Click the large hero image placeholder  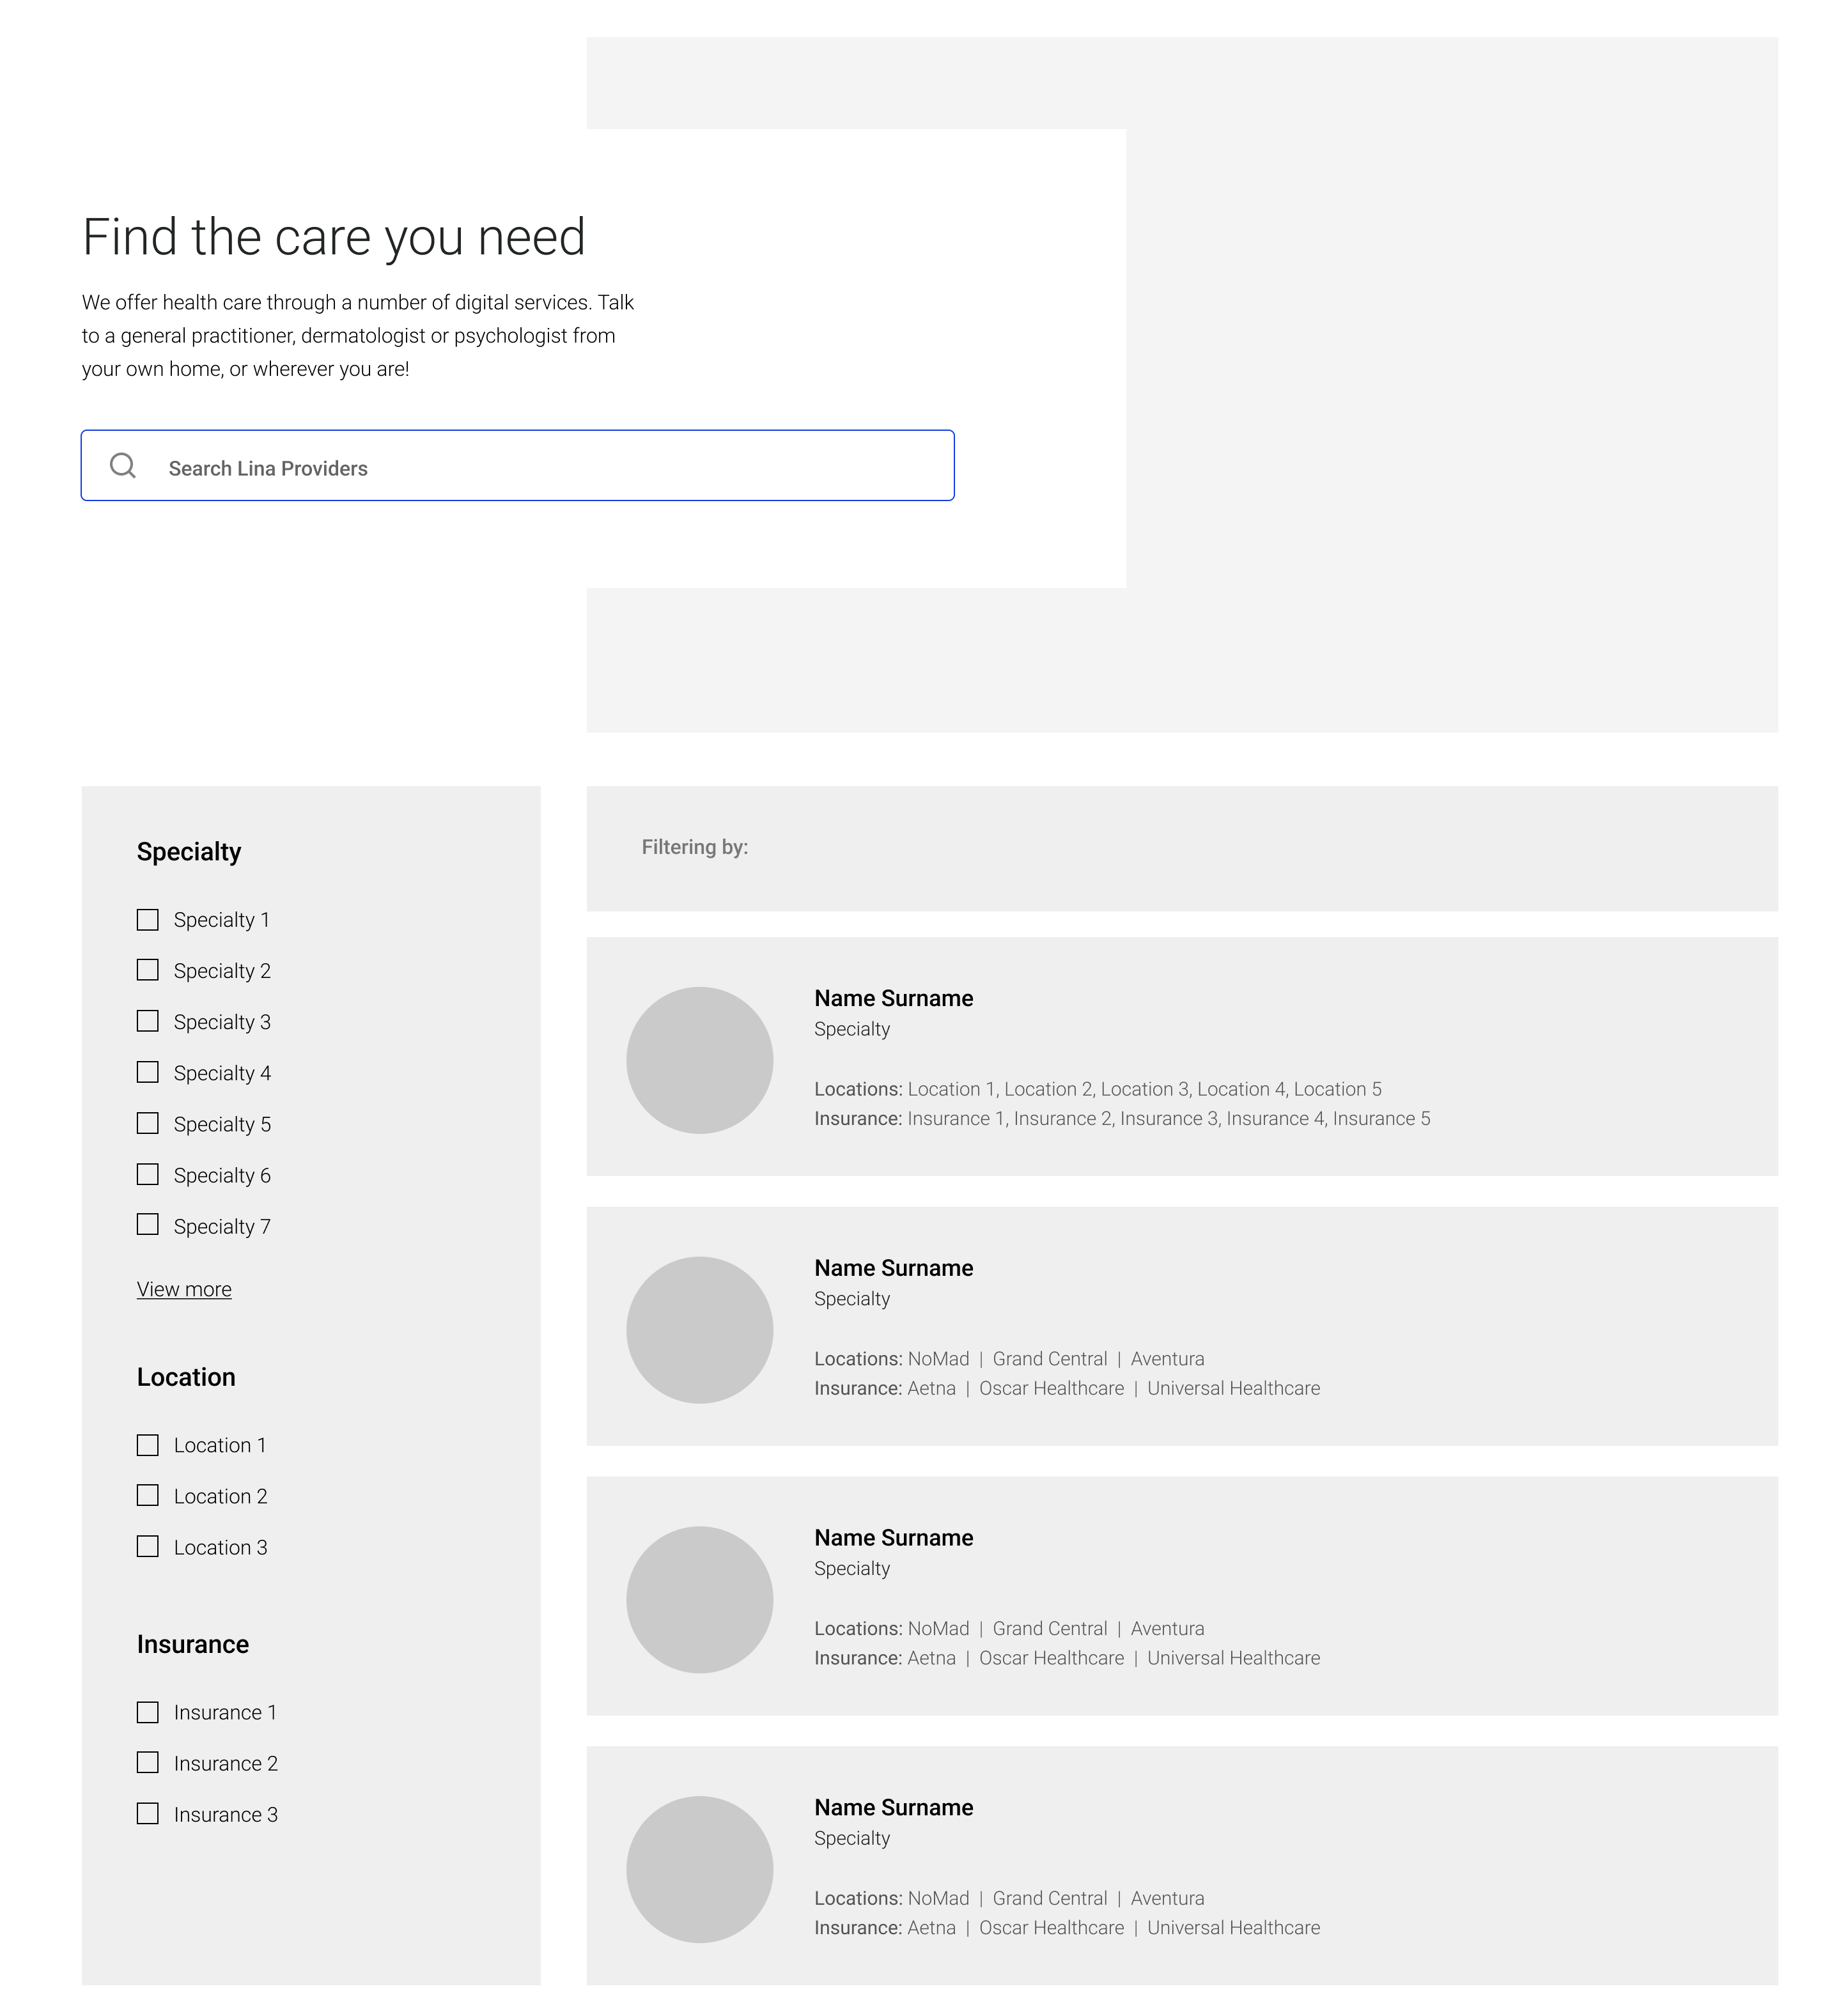coord(1450,380)
